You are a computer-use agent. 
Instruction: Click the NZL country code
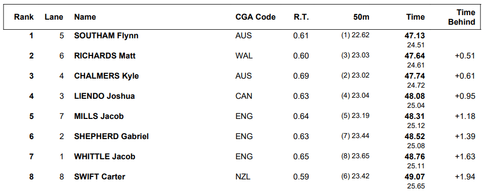(243, 176)
